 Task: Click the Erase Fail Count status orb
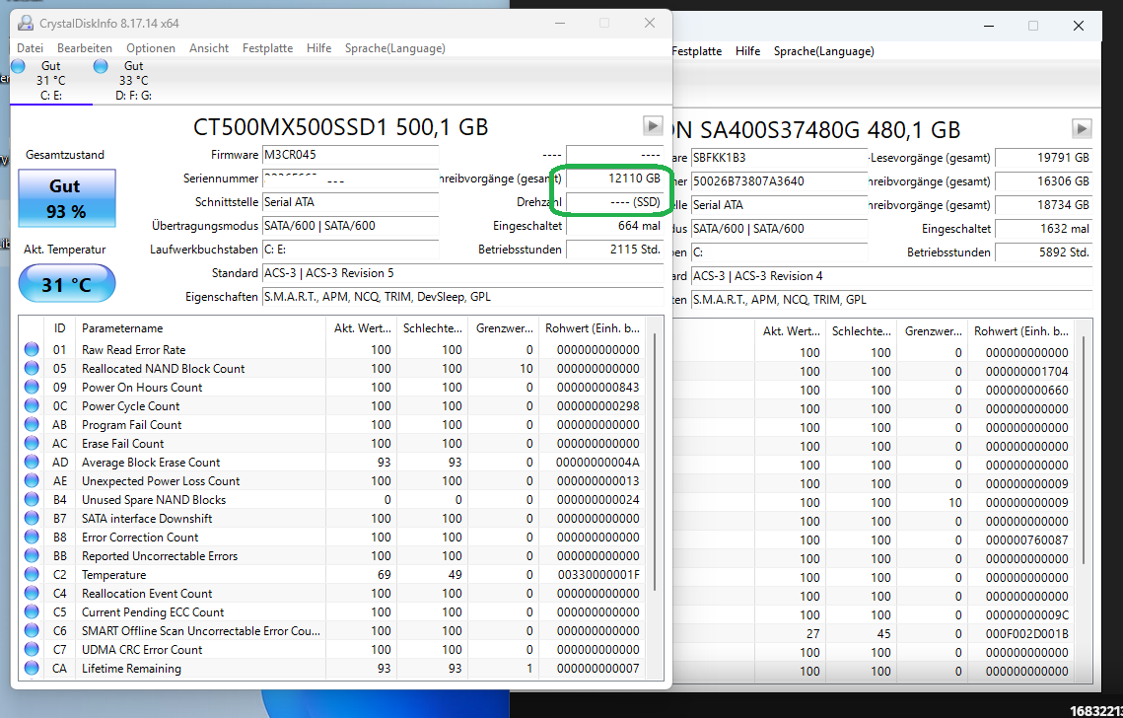click(x=32, y=444)
